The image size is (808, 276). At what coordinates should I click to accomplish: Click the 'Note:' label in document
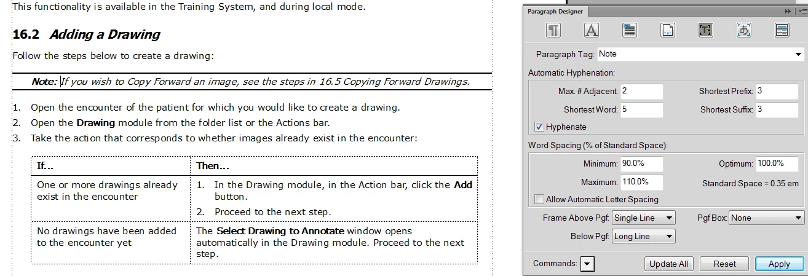coord(44,82)
